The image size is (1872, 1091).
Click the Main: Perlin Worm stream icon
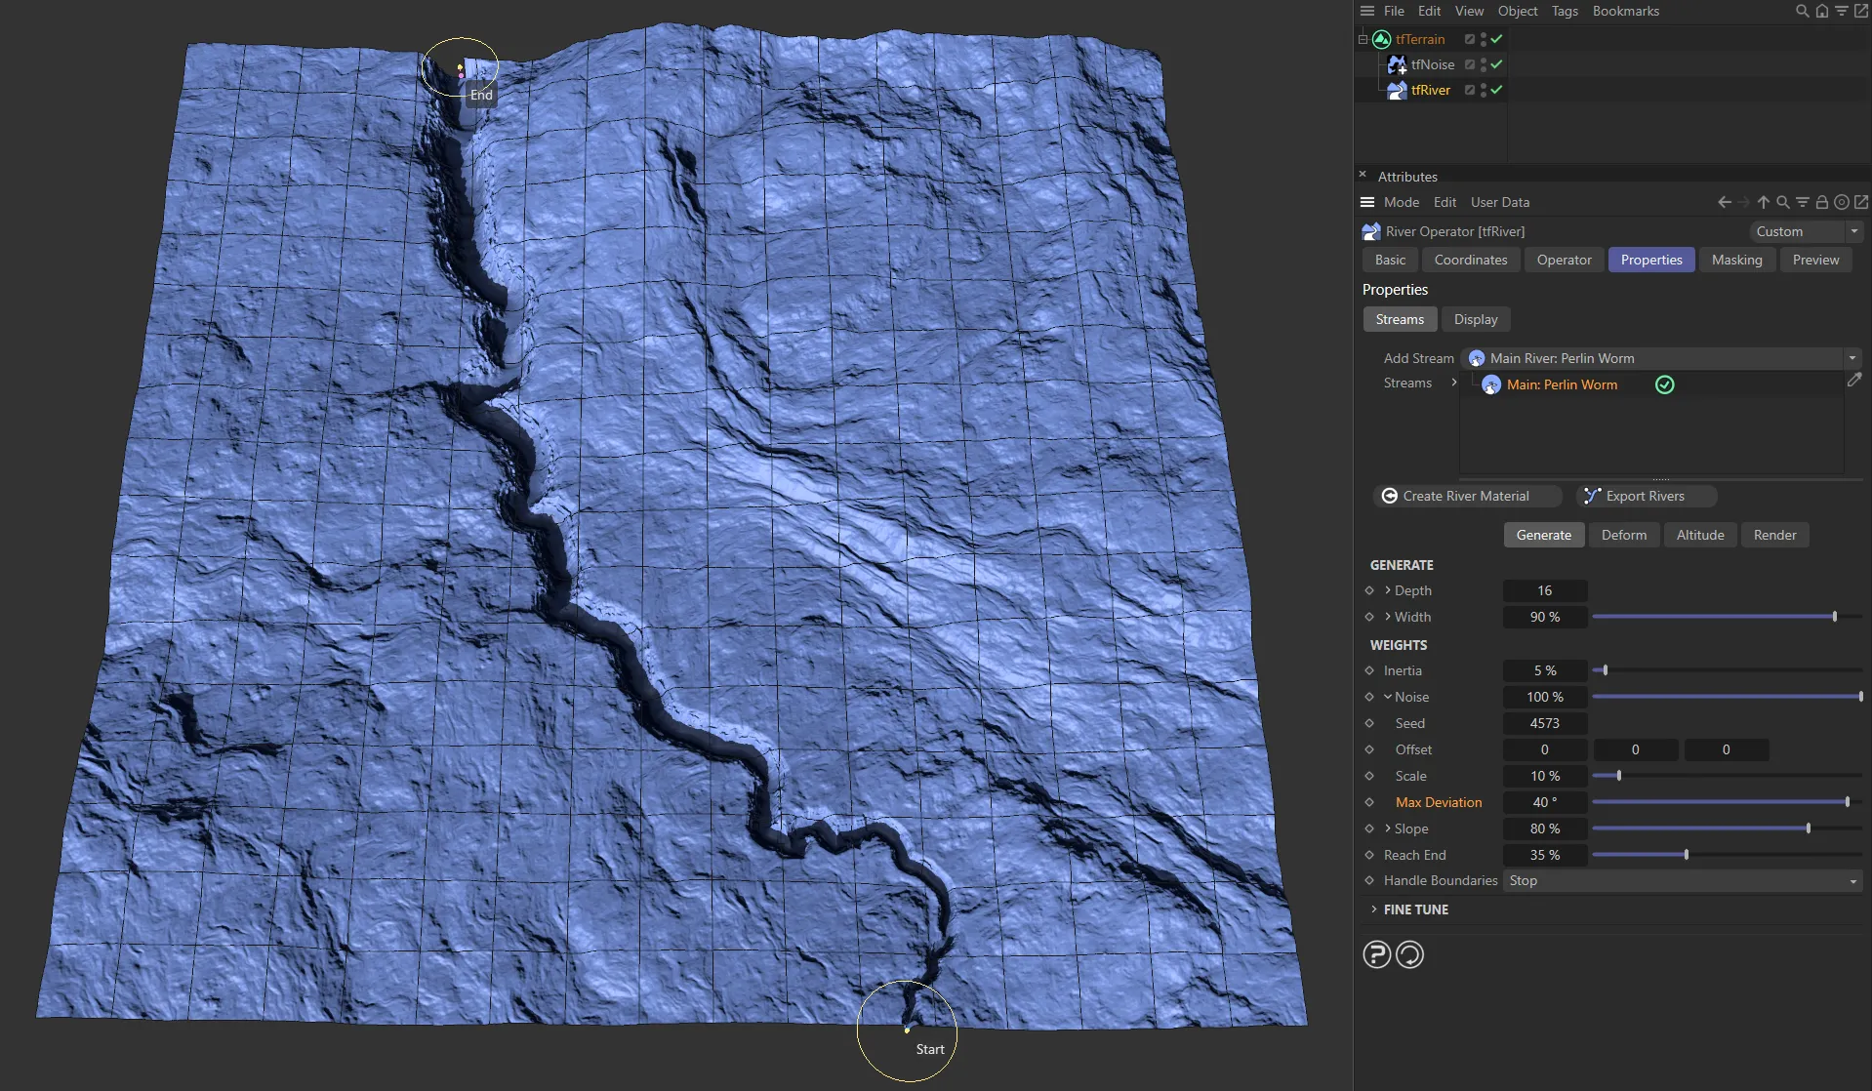1490,384
